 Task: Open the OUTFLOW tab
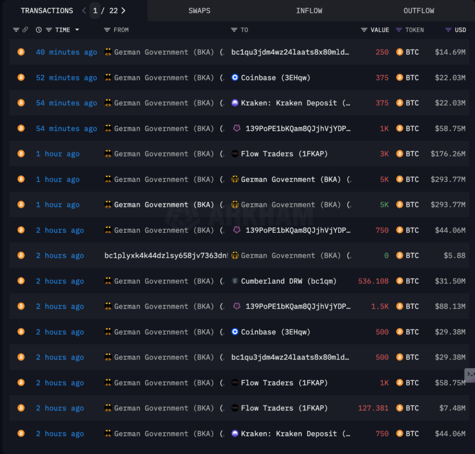(x=419, y=11)
